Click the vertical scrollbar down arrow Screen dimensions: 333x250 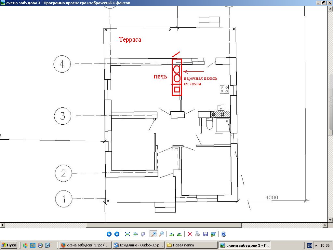point(330,220)
